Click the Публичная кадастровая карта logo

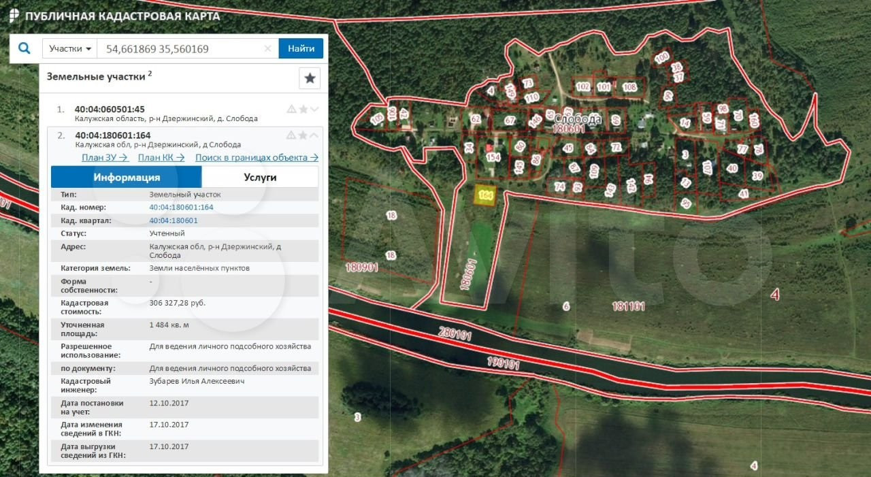point(114,15)
